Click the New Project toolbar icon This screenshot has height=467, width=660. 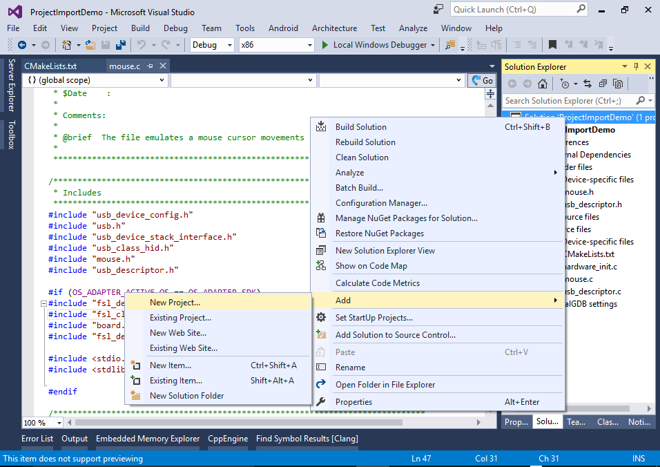pos(66,45)
